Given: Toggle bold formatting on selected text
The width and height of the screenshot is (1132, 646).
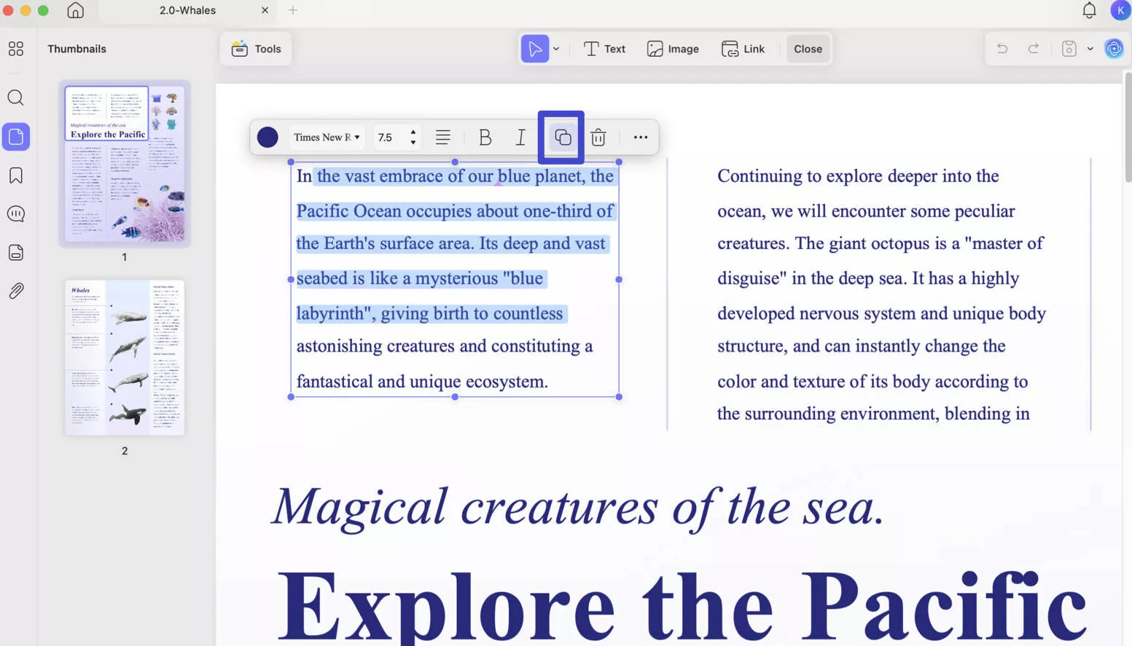Looking at the screenshot, I should (485, 137).
